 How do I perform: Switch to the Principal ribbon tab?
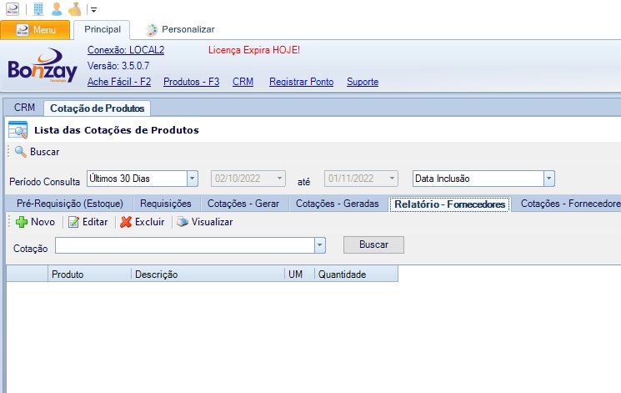pyautogui.click(x=103, y=29)
